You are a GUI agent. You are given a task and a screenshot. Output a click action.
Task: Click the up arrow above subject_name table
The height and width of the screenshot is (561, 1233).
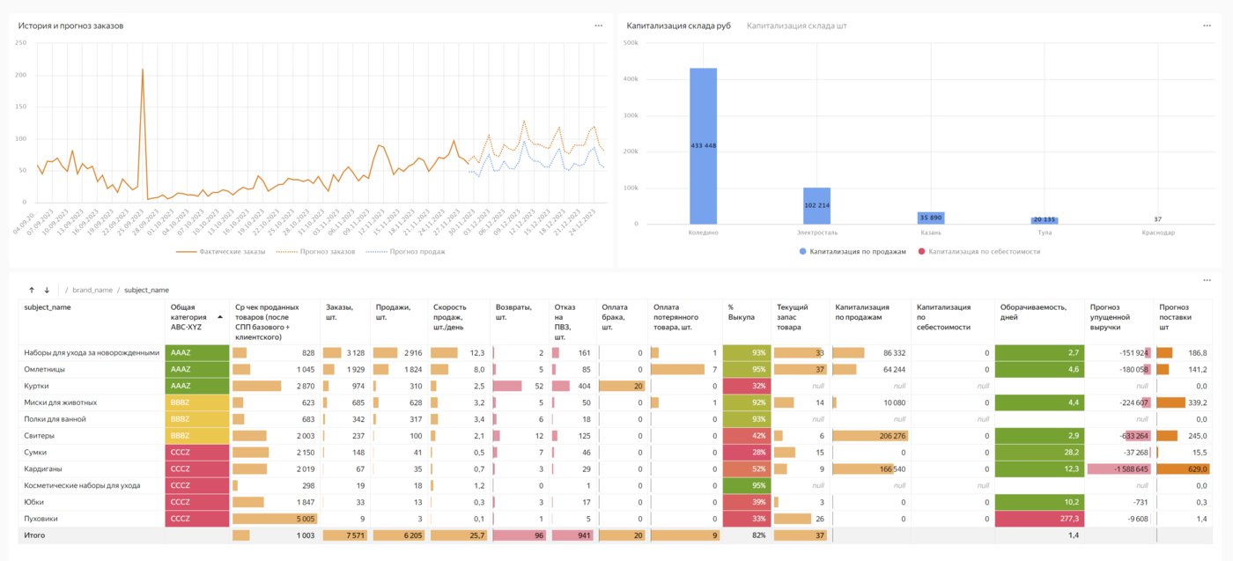pyautogui.click(x=32, y=290)
